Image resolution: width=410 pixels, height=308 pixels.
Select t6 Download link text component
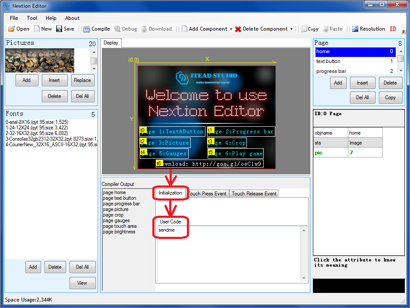(x=210, y=164)
